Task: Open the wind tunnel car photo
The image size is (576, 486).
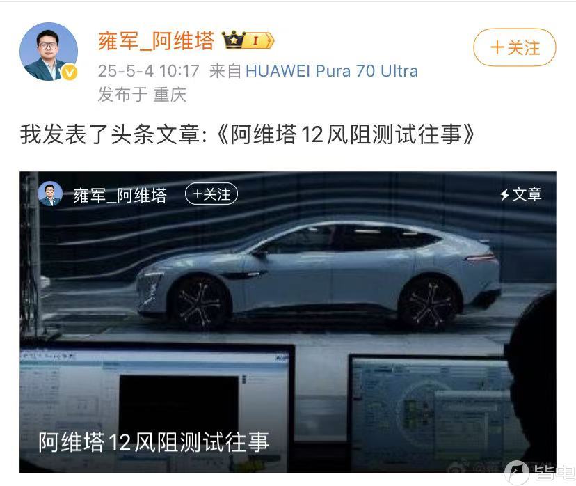Action: tap(287, 322)
